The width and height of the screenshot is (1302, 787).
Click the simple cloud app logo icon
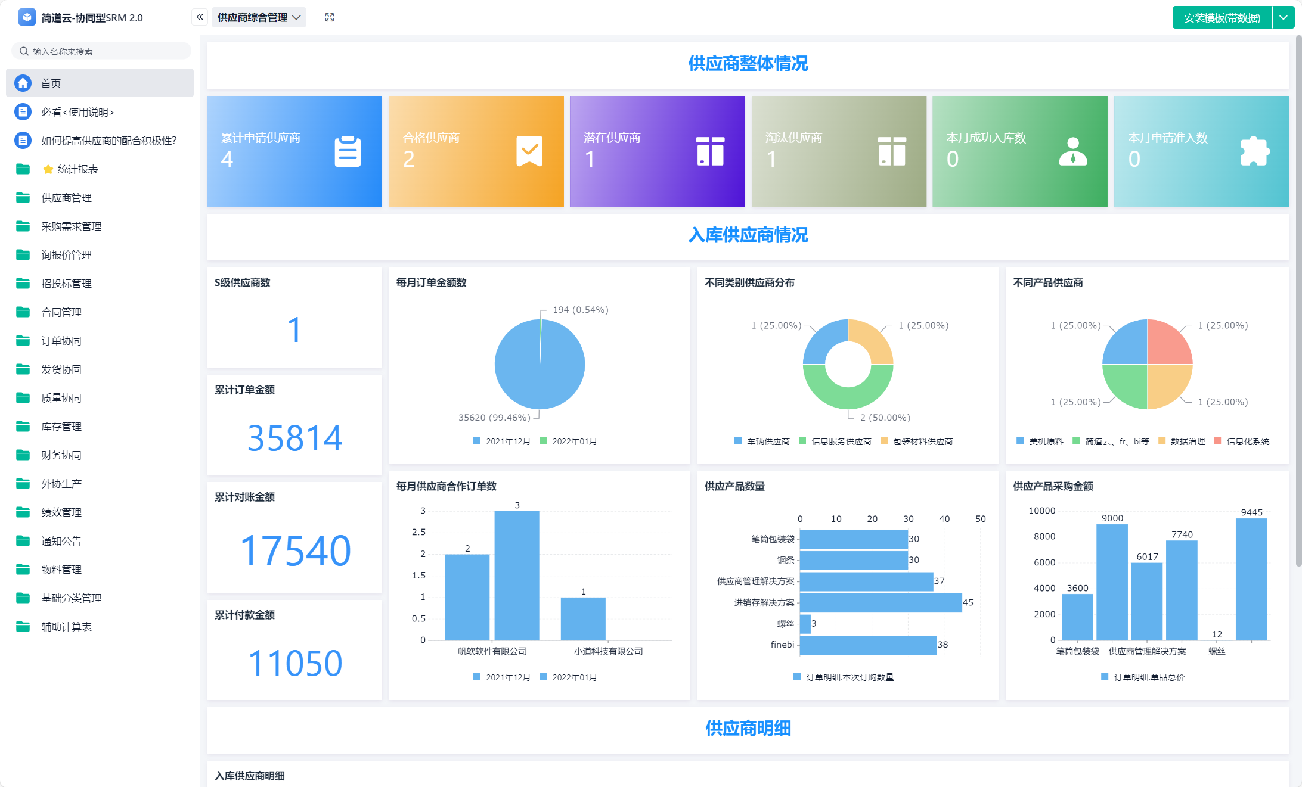tap(27, 17)
